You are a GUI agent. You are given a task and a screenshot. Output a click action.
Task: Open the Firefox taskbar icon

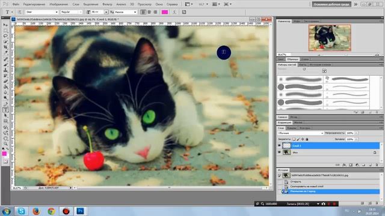(36, 211)
